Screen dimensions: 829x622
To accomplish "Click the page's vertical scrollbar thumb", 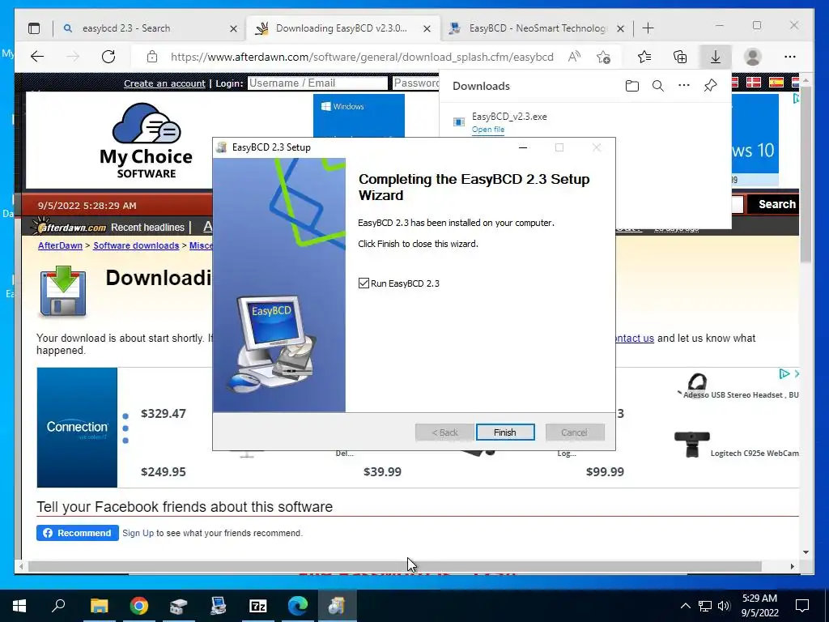I will pos(806,175).
